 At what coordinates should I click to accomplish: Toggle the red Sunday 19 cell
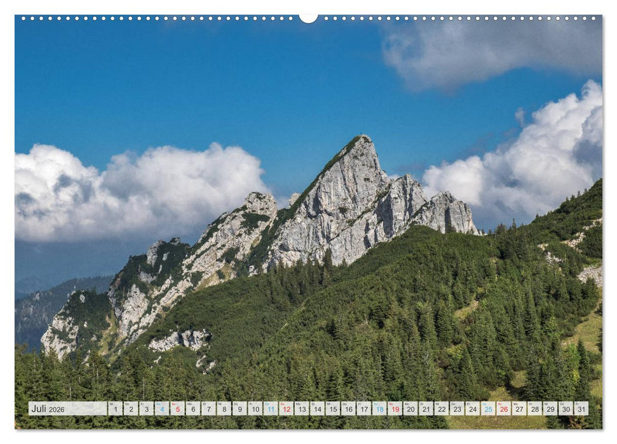click(x=395, y=408)
